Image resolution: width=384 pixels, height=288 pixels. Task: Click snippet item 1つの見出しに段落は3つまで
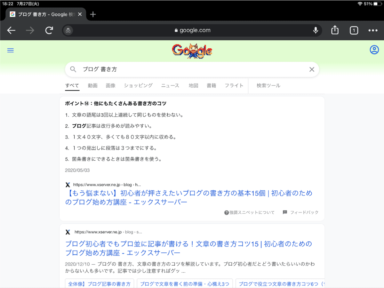point(114,148)
